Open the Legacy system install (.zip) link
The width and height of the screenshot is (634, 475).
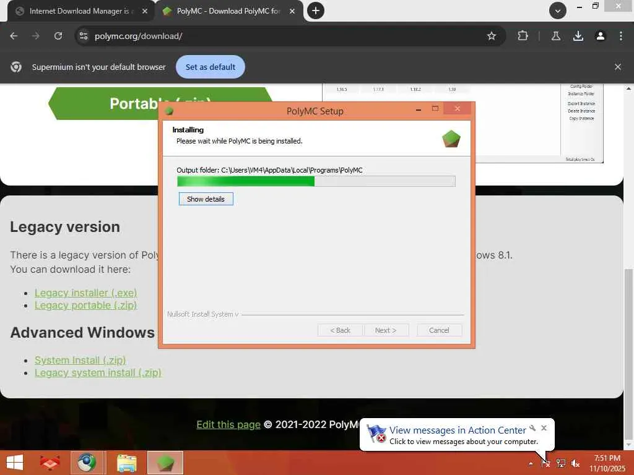[98, 372]
